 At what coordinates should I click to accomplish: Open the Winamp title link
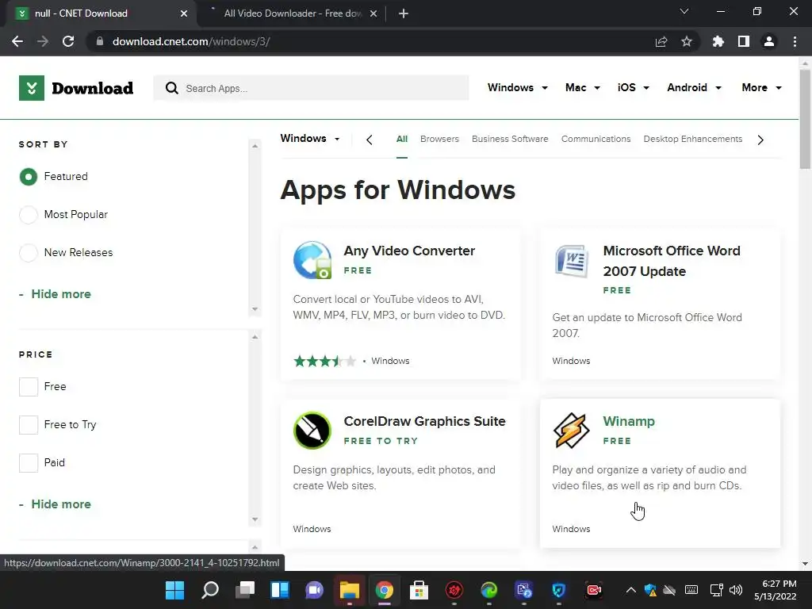pos(629,421)
